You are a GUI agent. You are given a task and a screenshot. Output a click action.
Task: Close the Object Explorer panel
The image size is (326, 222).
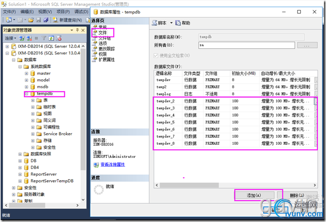point(83,30)
